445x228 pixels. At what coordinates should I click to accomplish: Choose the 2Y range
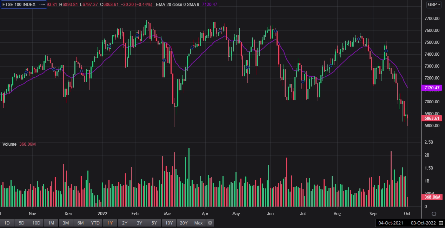[125, 223]
